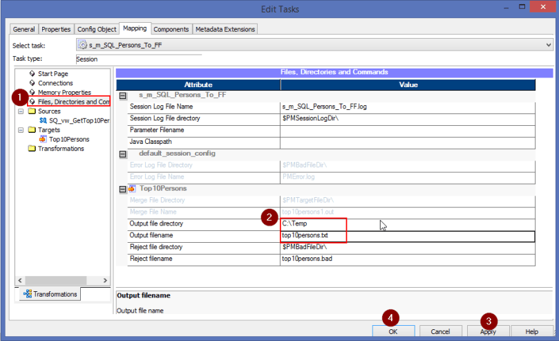559x341 pixels.
Task: Click the session task icon beside Select task
Action: (84, 45)
